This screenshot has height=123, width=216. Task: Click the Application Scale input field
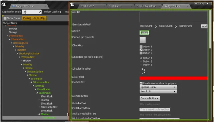tap(32, 12)
